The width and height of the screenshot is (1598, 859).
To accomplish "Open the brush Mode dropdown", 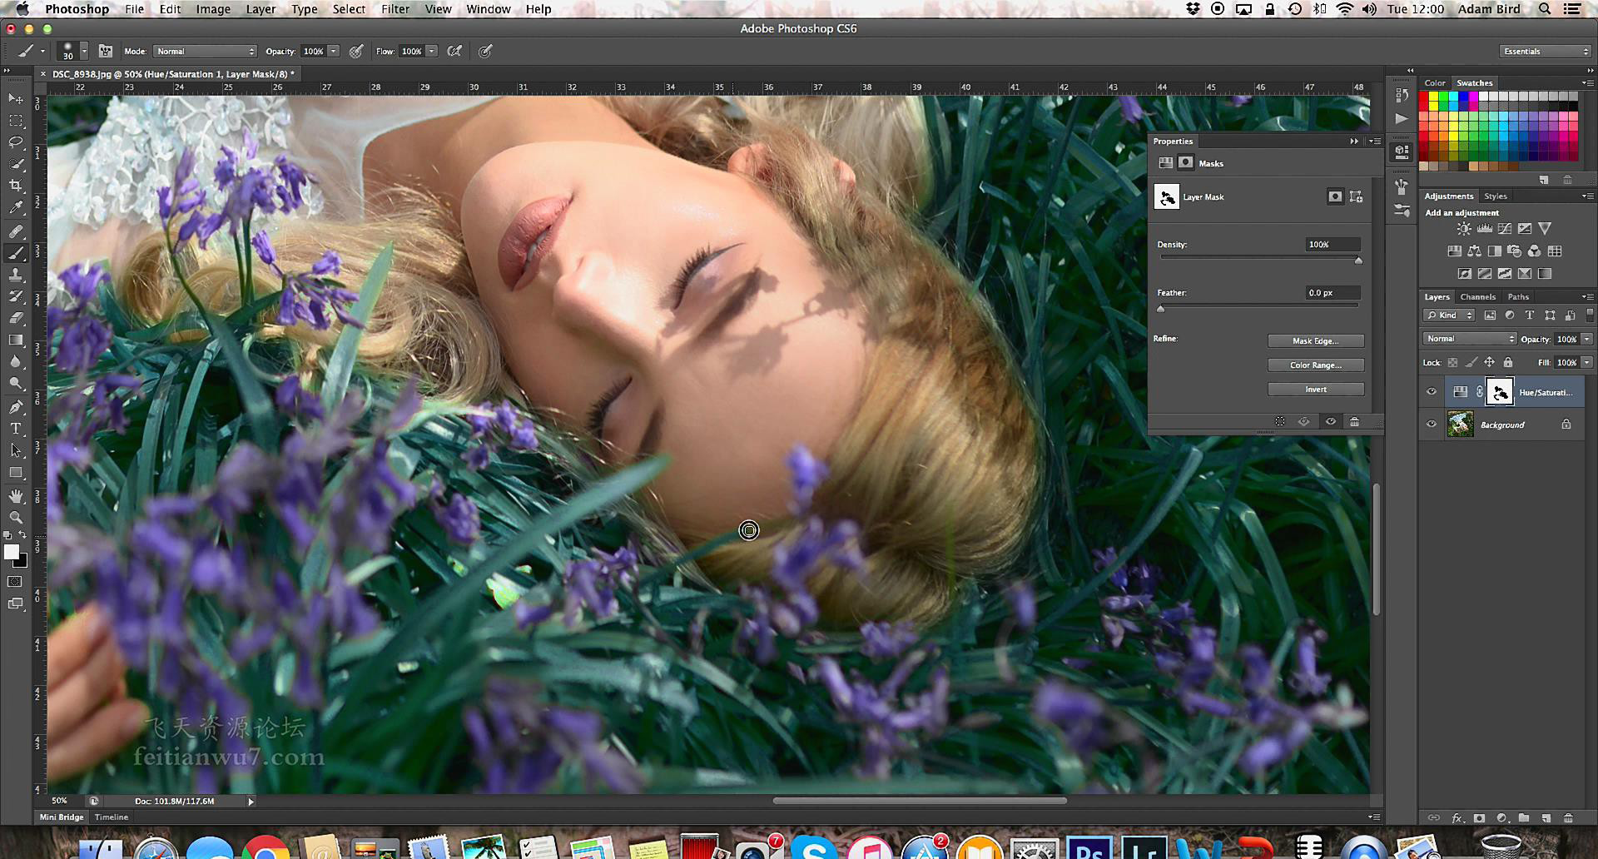I will tap(205, 52).
